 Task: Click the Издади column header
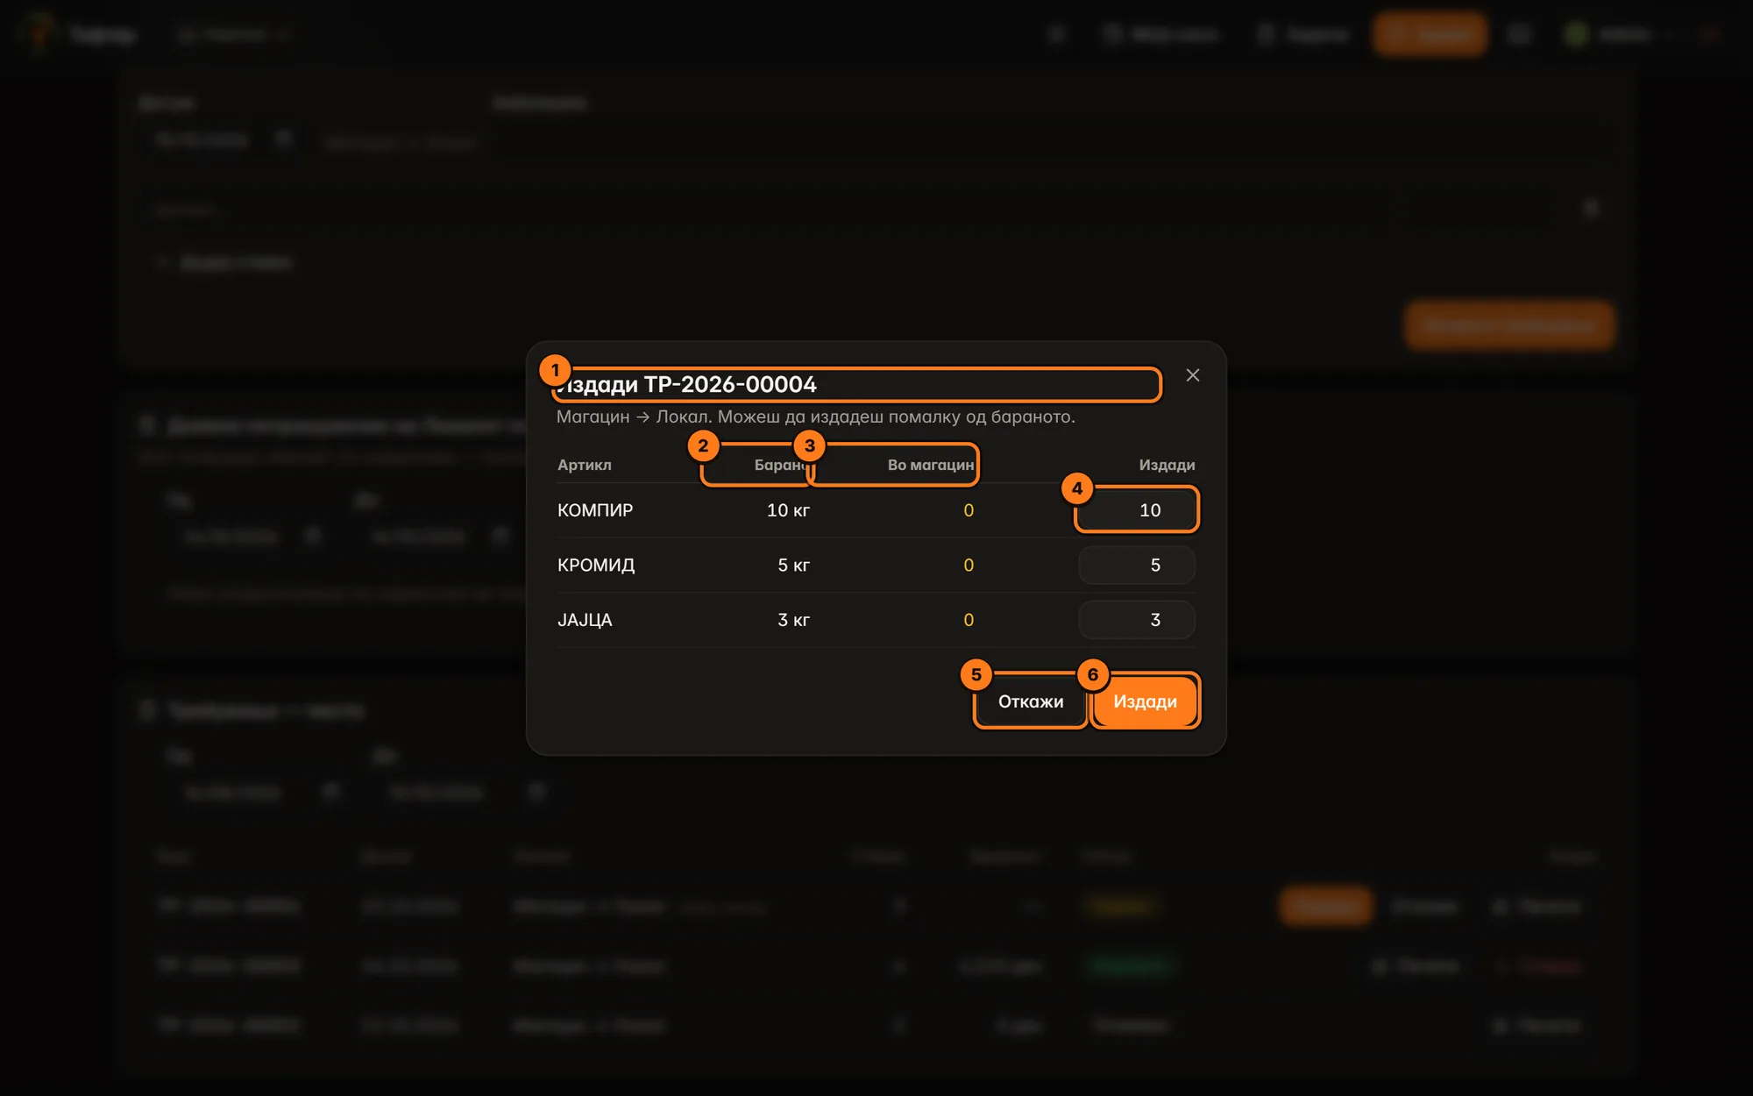(1167, 465)
